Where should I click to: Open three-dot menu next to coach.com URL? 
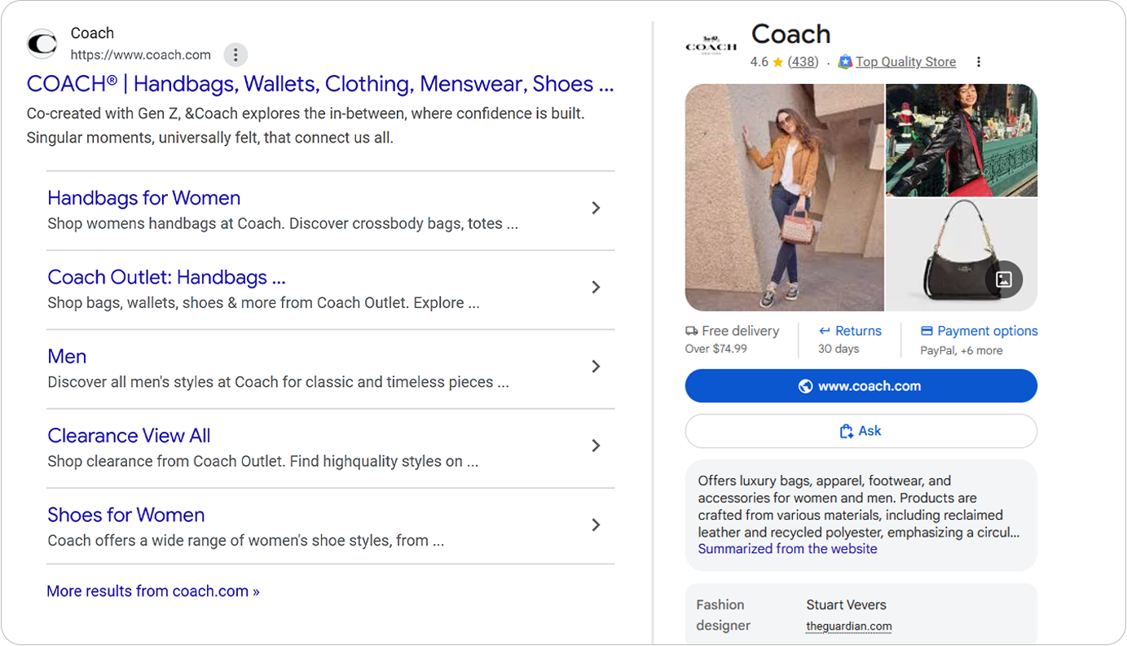pos(236,55)
